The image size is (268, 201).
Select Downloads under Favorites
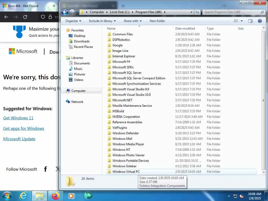click(x=82, y=41)
